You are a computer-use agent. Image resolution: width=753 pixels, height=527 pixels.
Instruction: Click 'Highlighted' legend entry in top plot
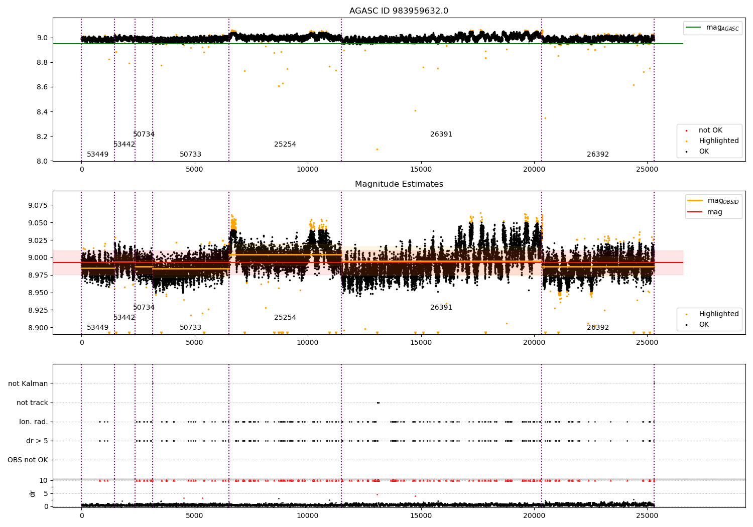[719, 141]
